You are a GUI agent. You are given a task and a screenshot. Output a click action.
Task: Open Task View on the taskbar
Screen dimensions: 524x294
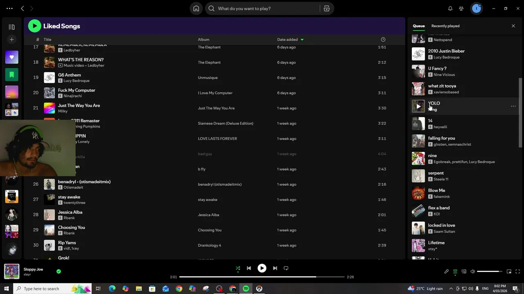coord(98,289)
